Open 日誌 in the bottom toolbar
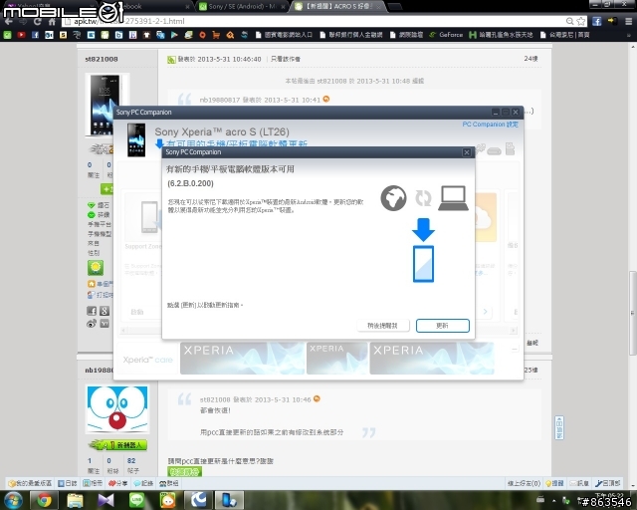Screen dimensions: 637x510 68,483
